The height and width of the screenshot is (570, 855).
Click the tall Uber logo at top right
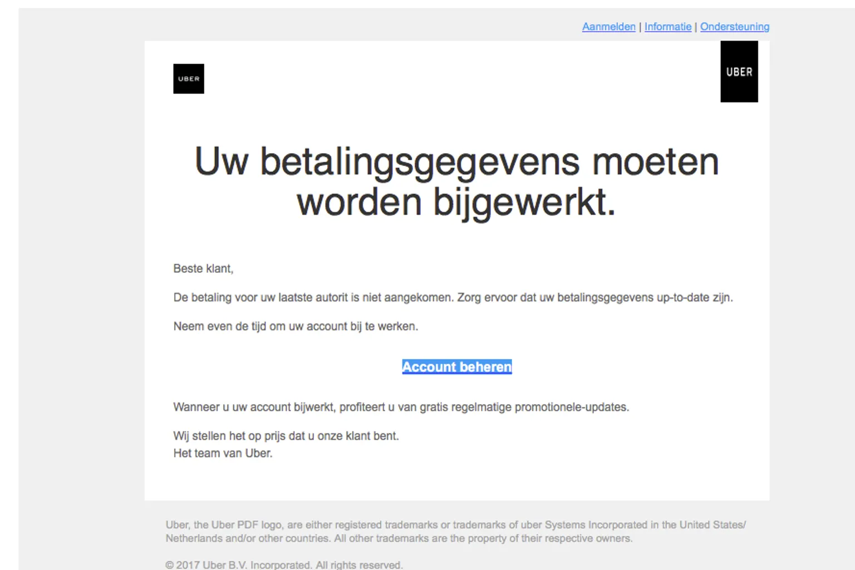(x=739, y=71)
